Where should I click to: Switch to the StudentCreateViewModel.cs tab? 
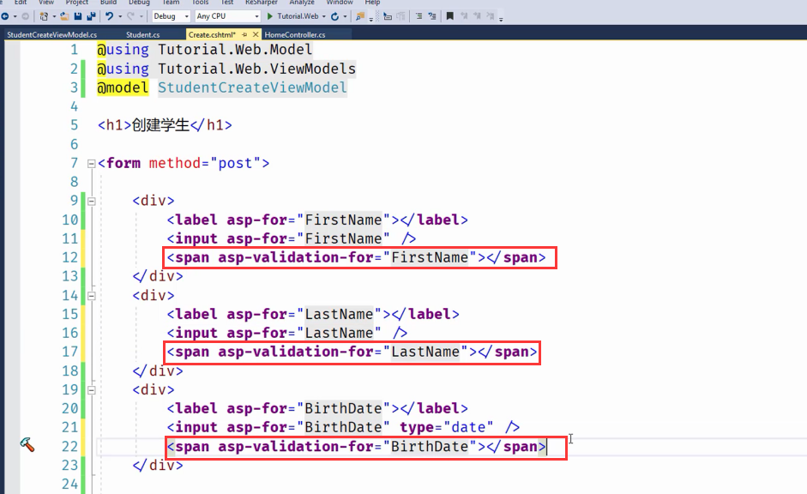tap(52, 34)
